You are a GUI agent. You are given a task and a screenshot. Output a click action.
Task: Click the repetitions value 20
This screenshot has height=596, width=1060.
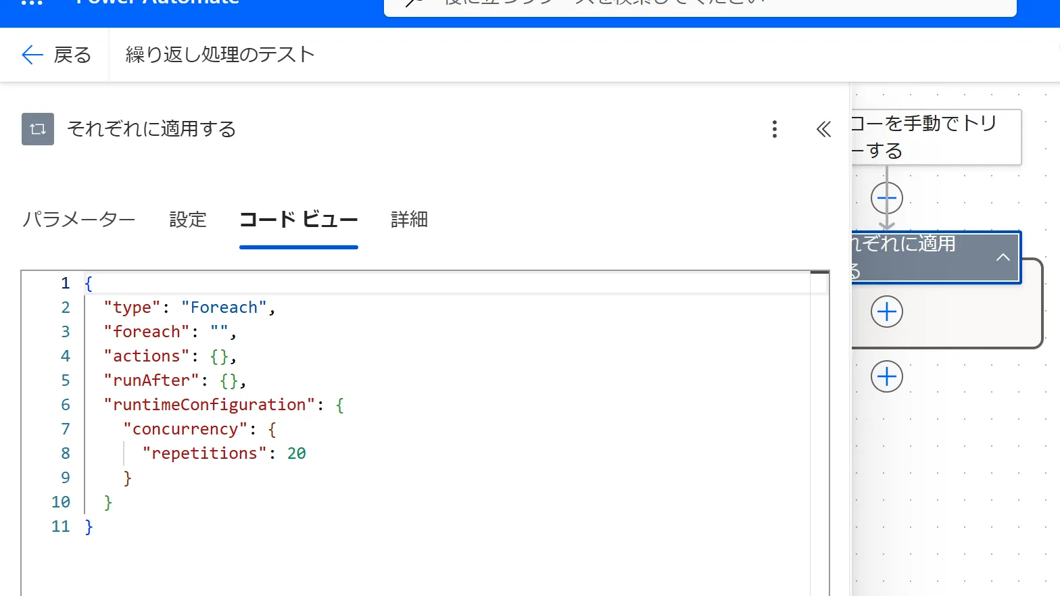point(297,453)
